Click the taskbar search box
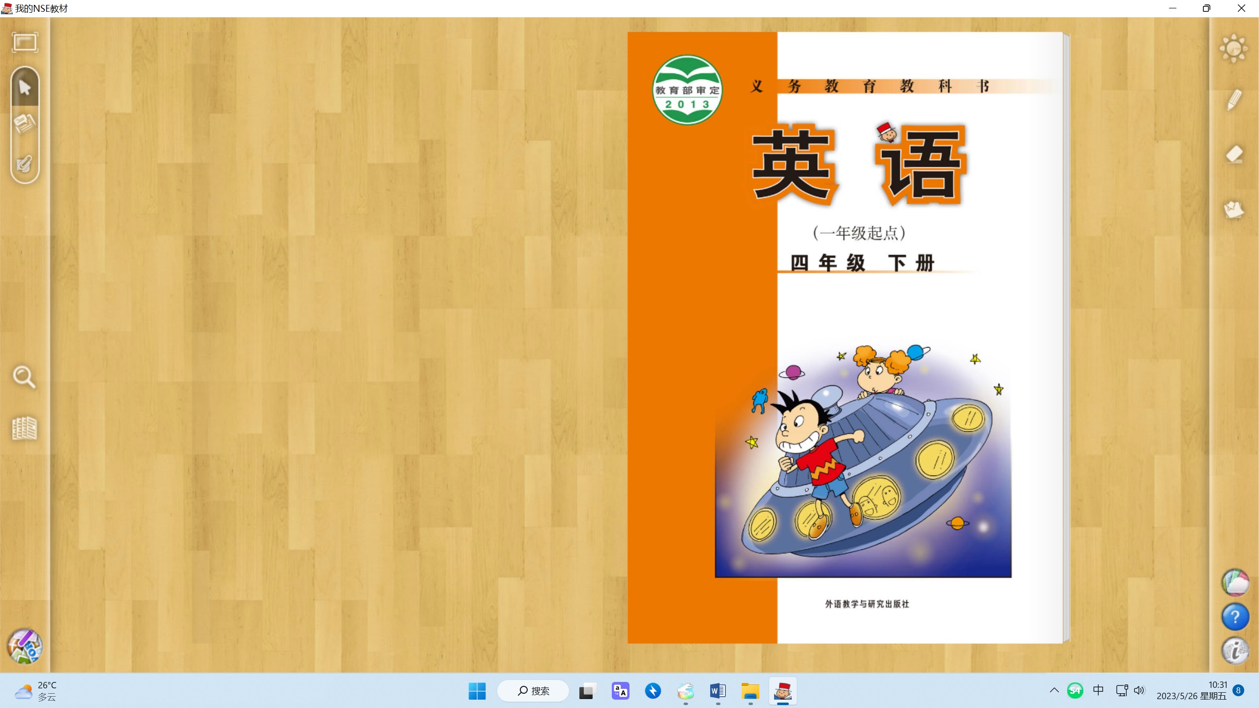 coord(533,691)
